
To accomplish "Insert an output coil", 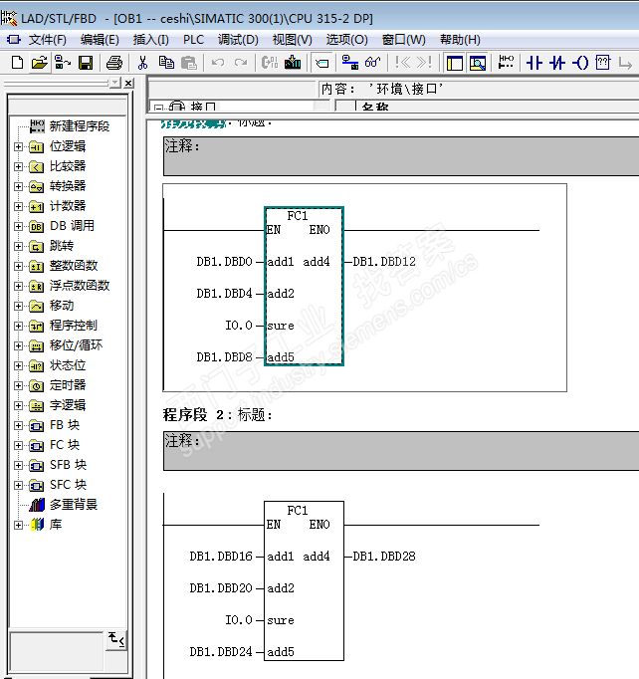I will tap(580, 63).
